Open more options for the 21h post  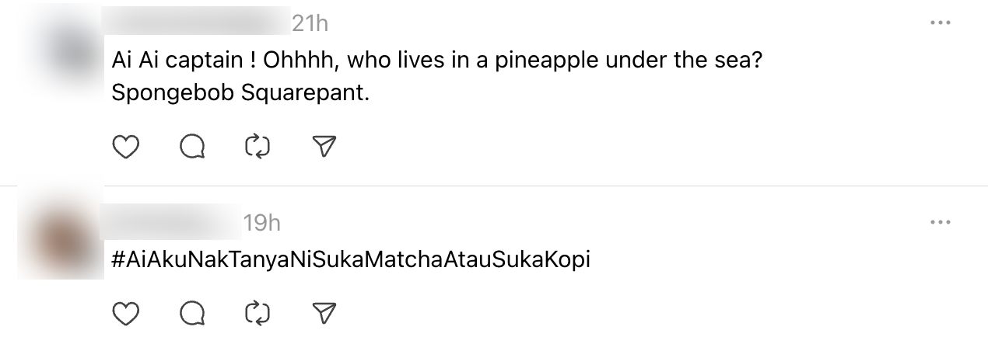(941, 24)
